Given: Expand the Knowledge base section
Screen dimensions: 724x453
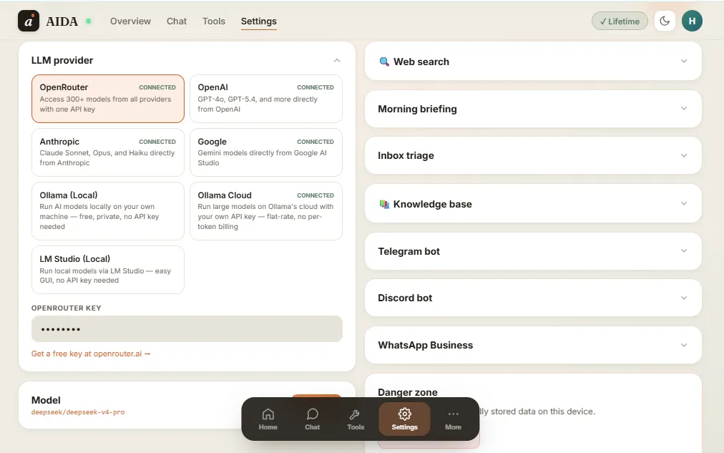Looking at the screenshot, I should click(684, 204).
